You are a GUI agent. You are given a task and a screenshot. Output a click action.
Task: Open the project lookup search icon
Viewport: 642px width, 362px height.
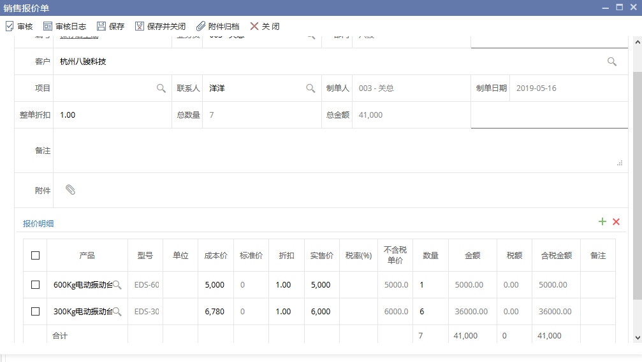[161, 88]
